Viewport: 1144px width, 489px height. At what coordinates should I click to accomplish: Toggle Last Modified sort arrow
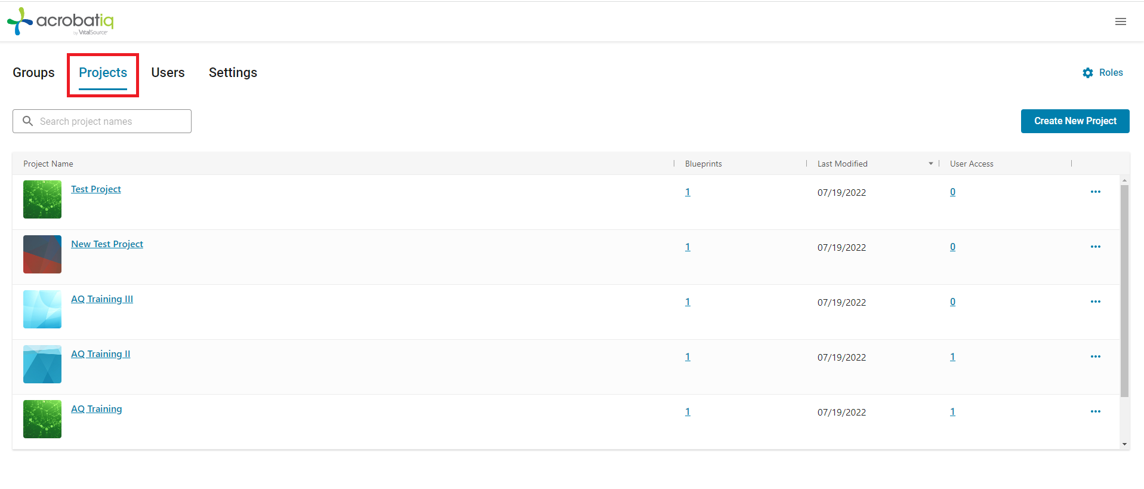pos(930,164)
